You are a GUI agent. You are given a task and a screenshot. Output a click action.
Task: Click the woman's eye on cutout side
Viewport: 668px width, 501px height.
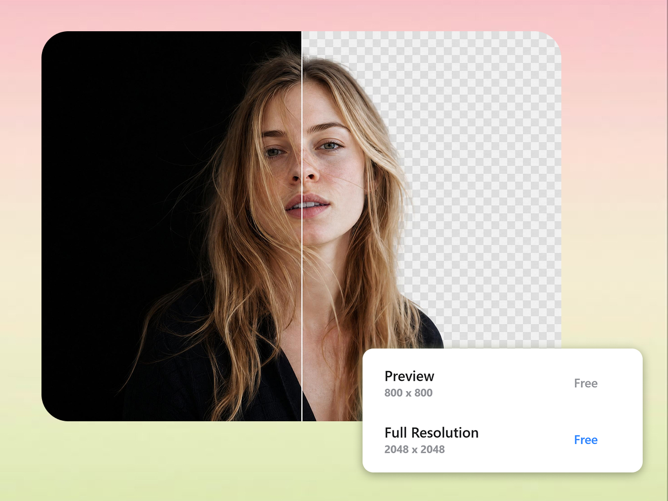click(x=329, y=145)
